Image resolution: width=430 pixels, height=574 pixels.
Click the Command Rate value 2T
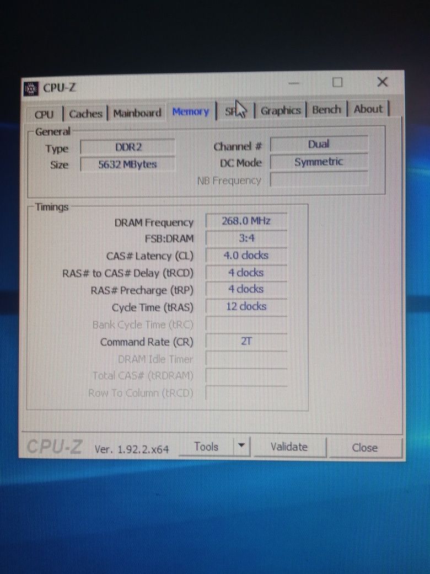point(246,342)
